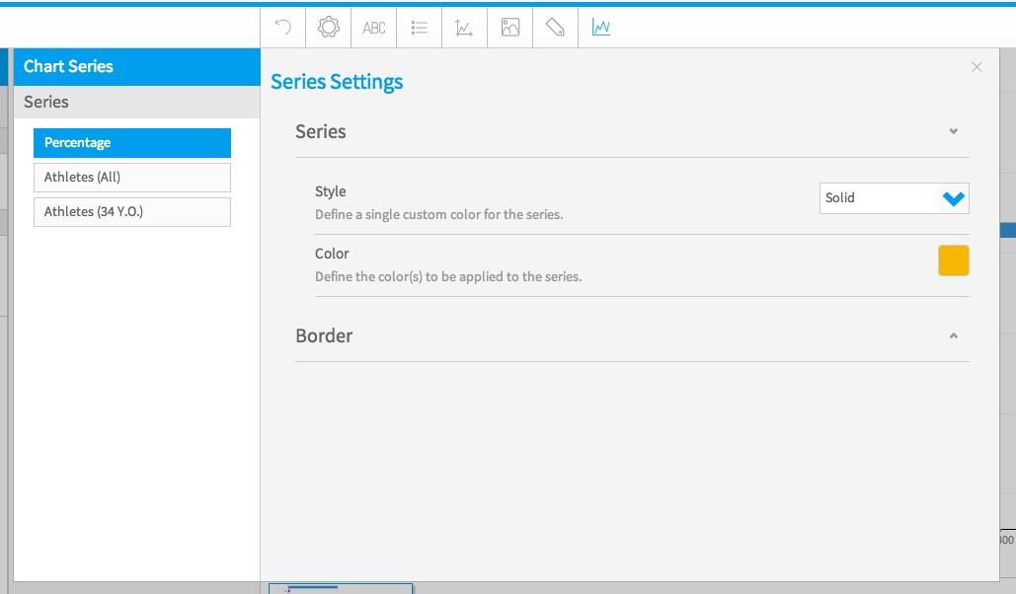Collapse the Series section chevron
The height and width of the screenshot is (594, 1016).
click(x=954, y=131)
